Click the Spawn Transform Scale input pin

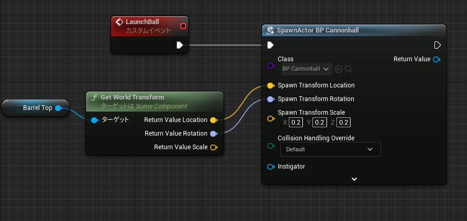pos(271,119)
